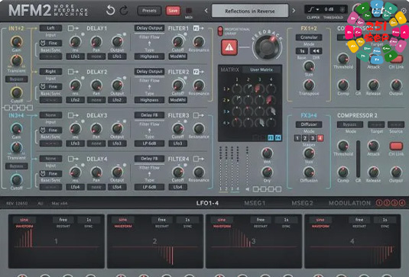Click the redo arrow icon
Image resolution: width=409 pixels, height=277 pixels.
(x=124, y=11)
